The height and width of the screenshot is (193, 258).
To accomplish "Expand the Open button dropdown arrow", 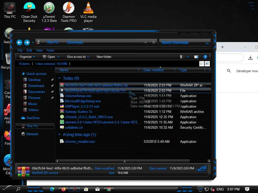I will (58, 57).
